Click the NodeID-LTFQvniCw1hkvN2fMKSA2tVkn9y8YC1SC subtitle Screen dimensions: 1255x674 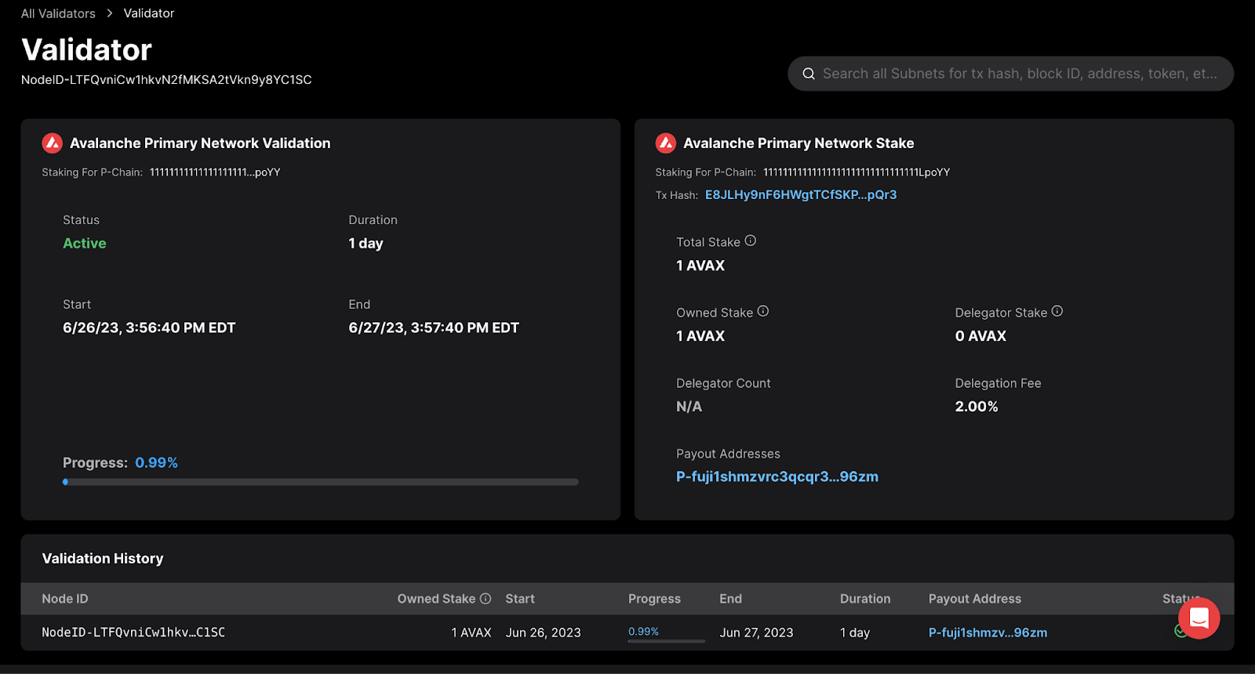click(166, 80)
